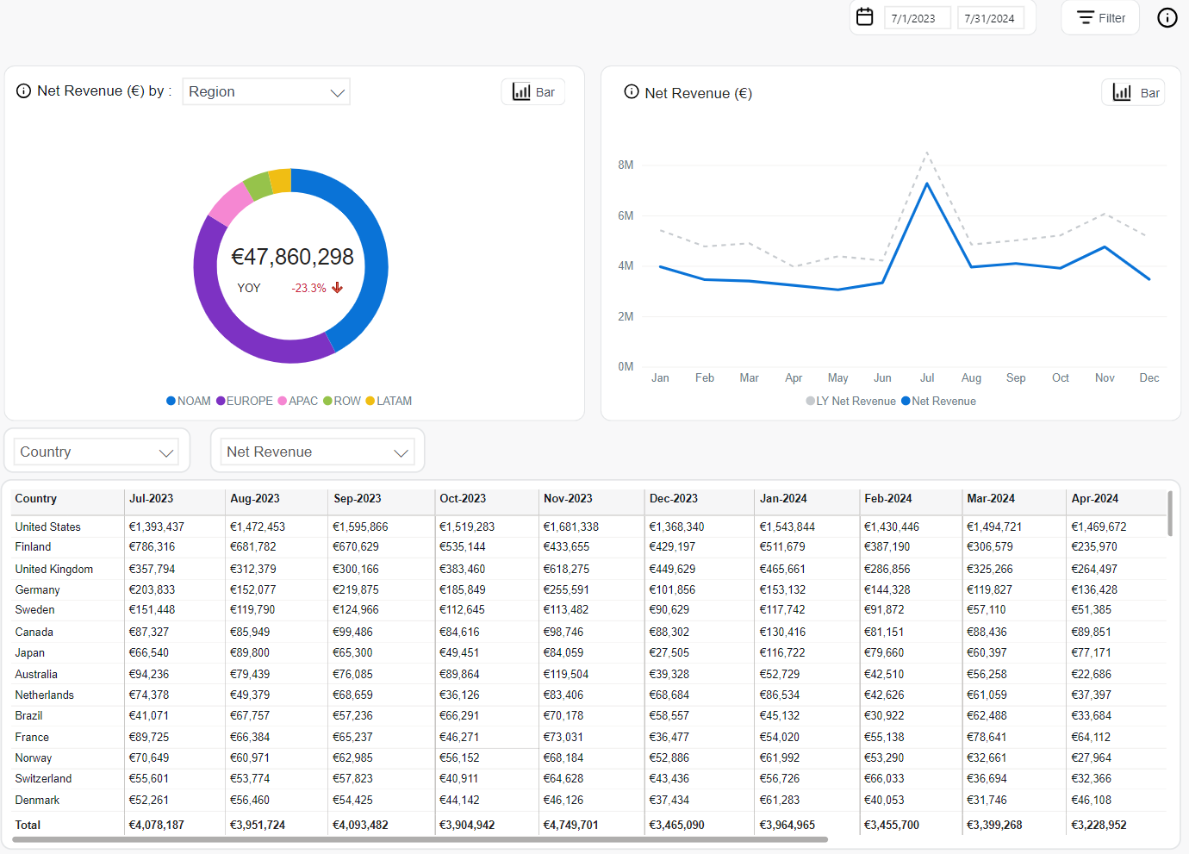Toggle LY Net Revenue legend series
1189x854 pixels.
coord(850,401)
